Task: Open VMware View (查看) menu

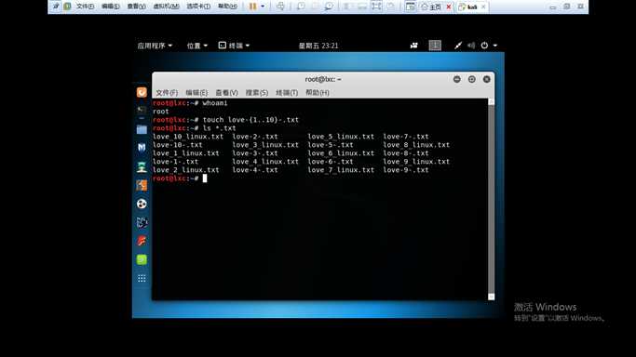Action: tap(136, 7)
